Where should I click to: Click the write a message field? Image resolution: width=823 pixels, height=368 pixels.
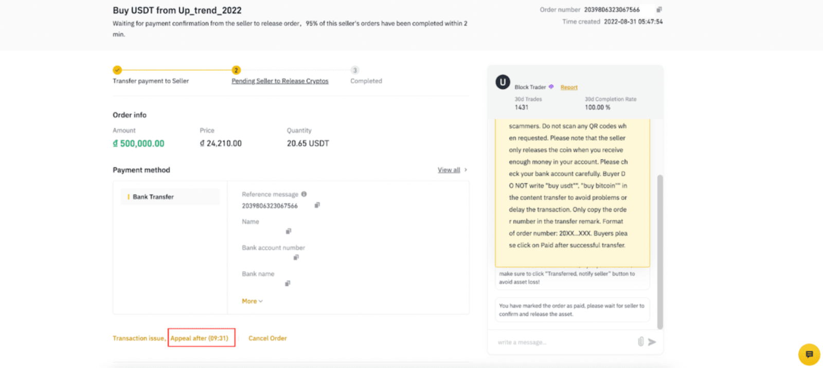pyautogui.click(x=563, y=342)
